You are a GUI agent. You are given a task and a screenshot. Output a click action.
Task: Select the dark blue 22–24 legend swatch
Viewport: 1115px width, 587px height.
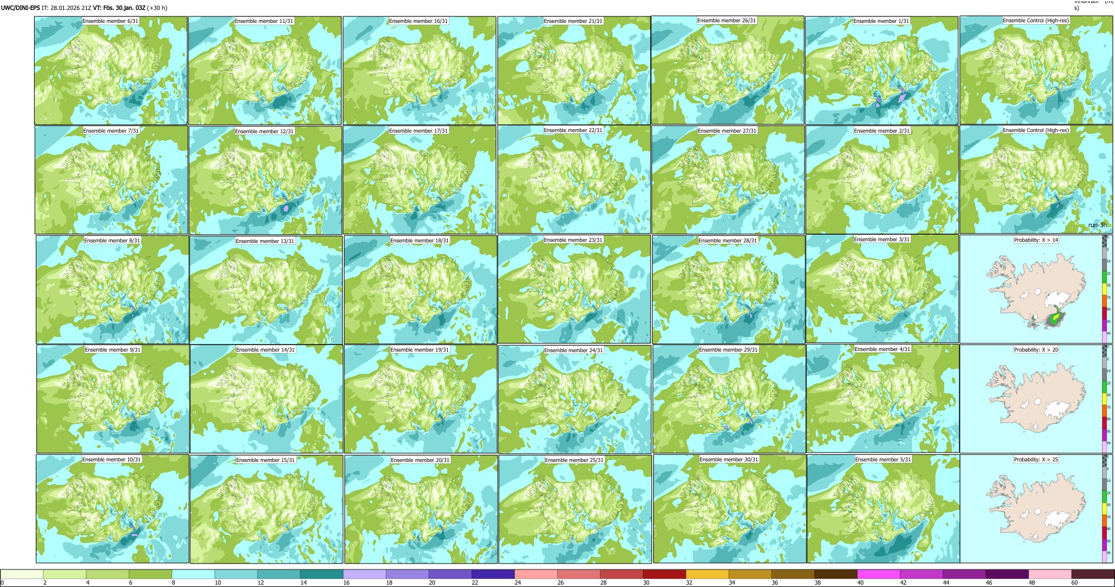point(493,574)
